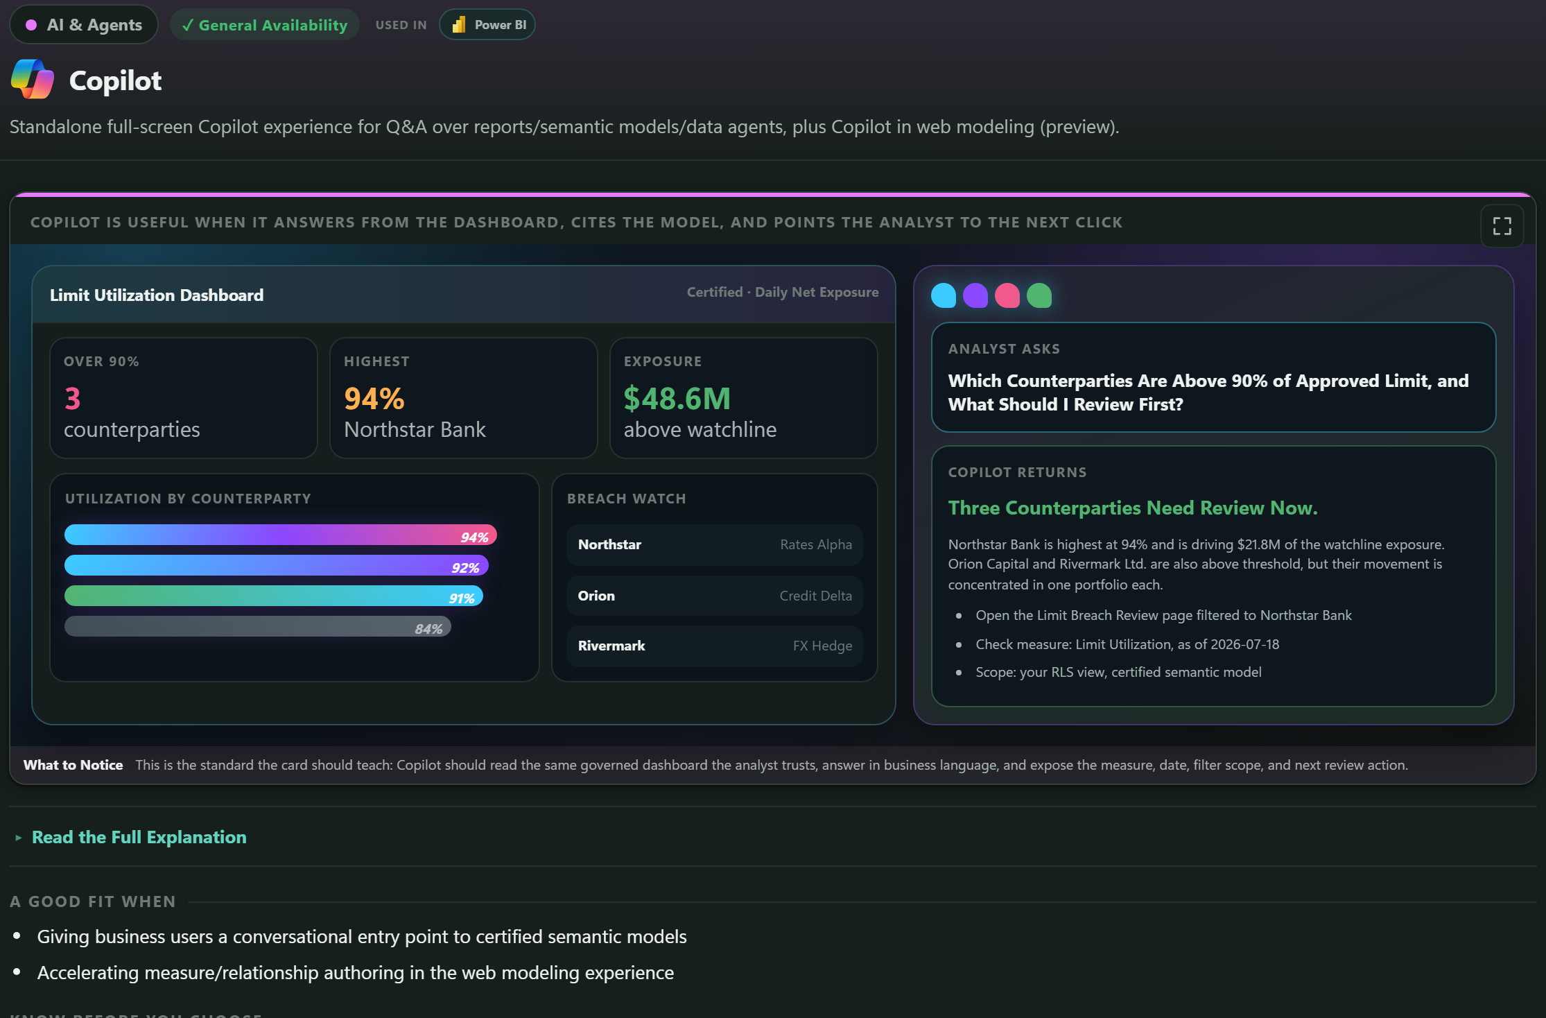Image resolution: width=1546 pixels, height=1018 pixels.
Task: Select the Orion Credit Delta breach row
Action: click(x=715, y=596)
